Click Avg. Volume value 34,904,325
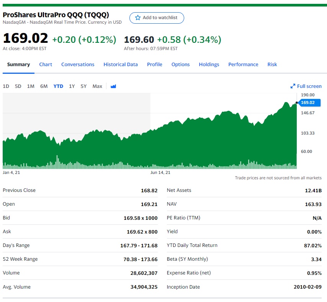The width and height of the screenshot is (327, 302). 144,287
